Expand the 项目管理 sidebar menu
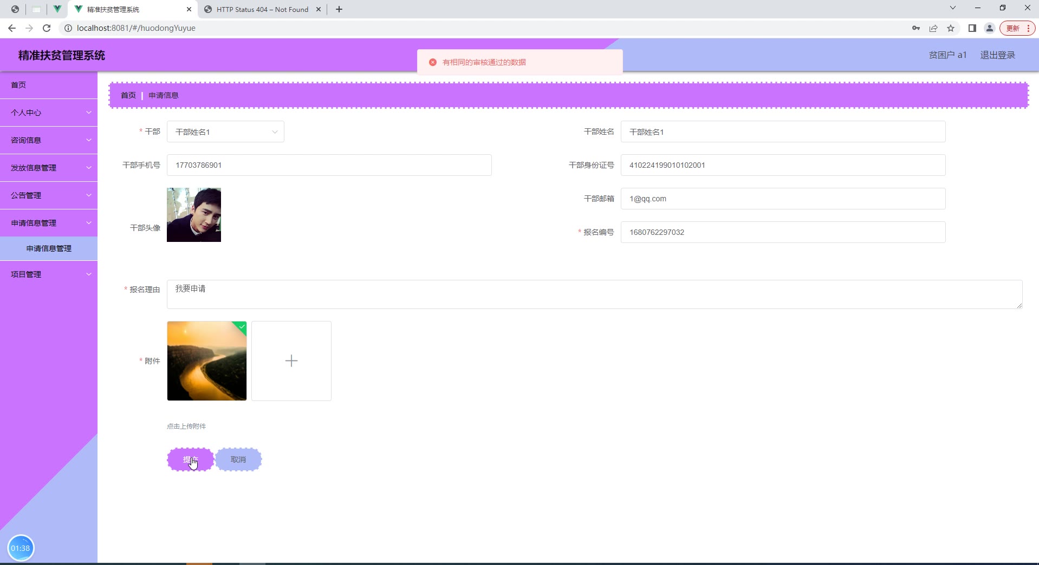 [49, 274]
